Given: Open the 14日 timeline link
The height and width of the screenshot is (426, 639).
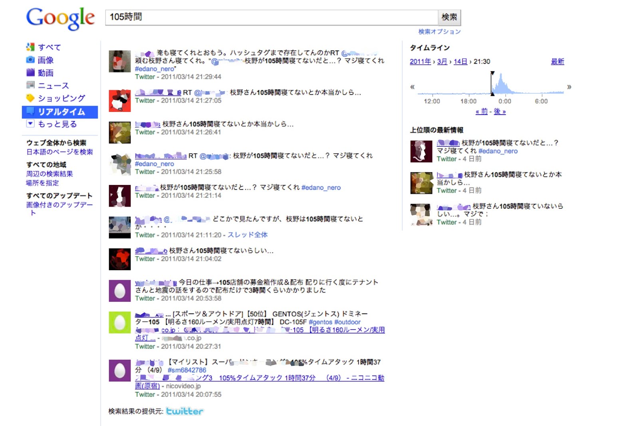Looking at the screenshot, I should [x=460, y=62].
